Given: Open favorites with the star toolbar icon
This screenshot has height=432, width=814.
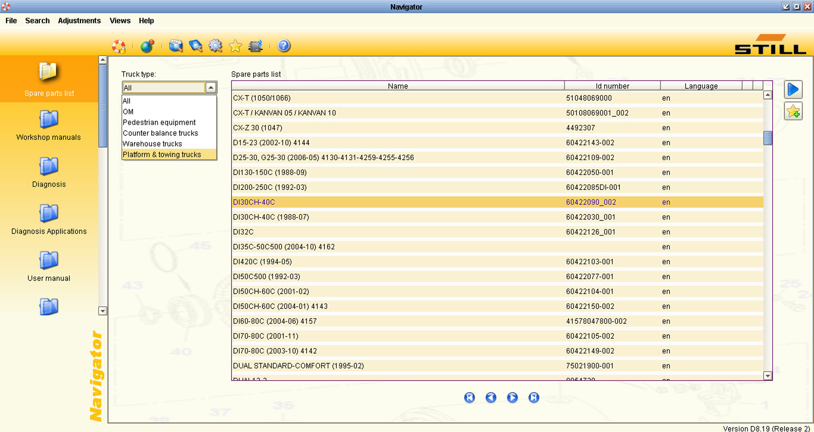Looking at the screenshot, I should point(235,46).
